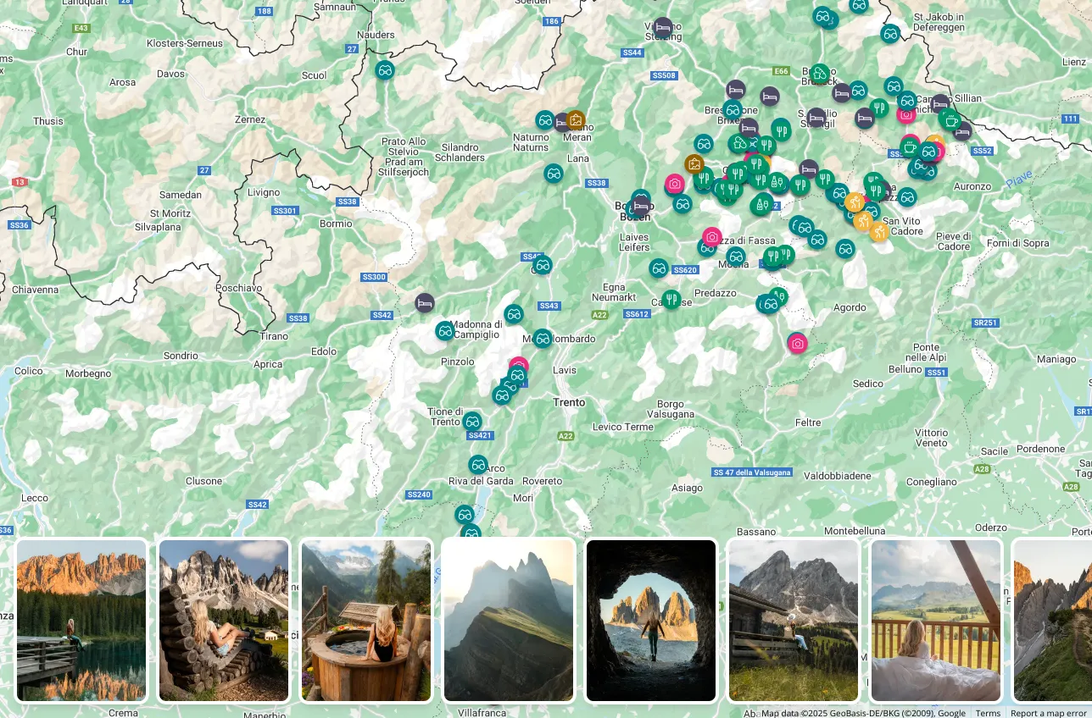The height and width of the screenshot is (718, 1092).
Task: Click the Riva del Garda label
Action: tap(481, 481)
